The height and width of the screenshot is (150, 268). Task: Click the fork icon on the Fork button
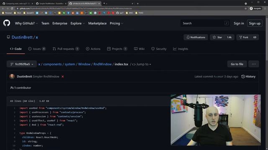[x=241, y=37]
